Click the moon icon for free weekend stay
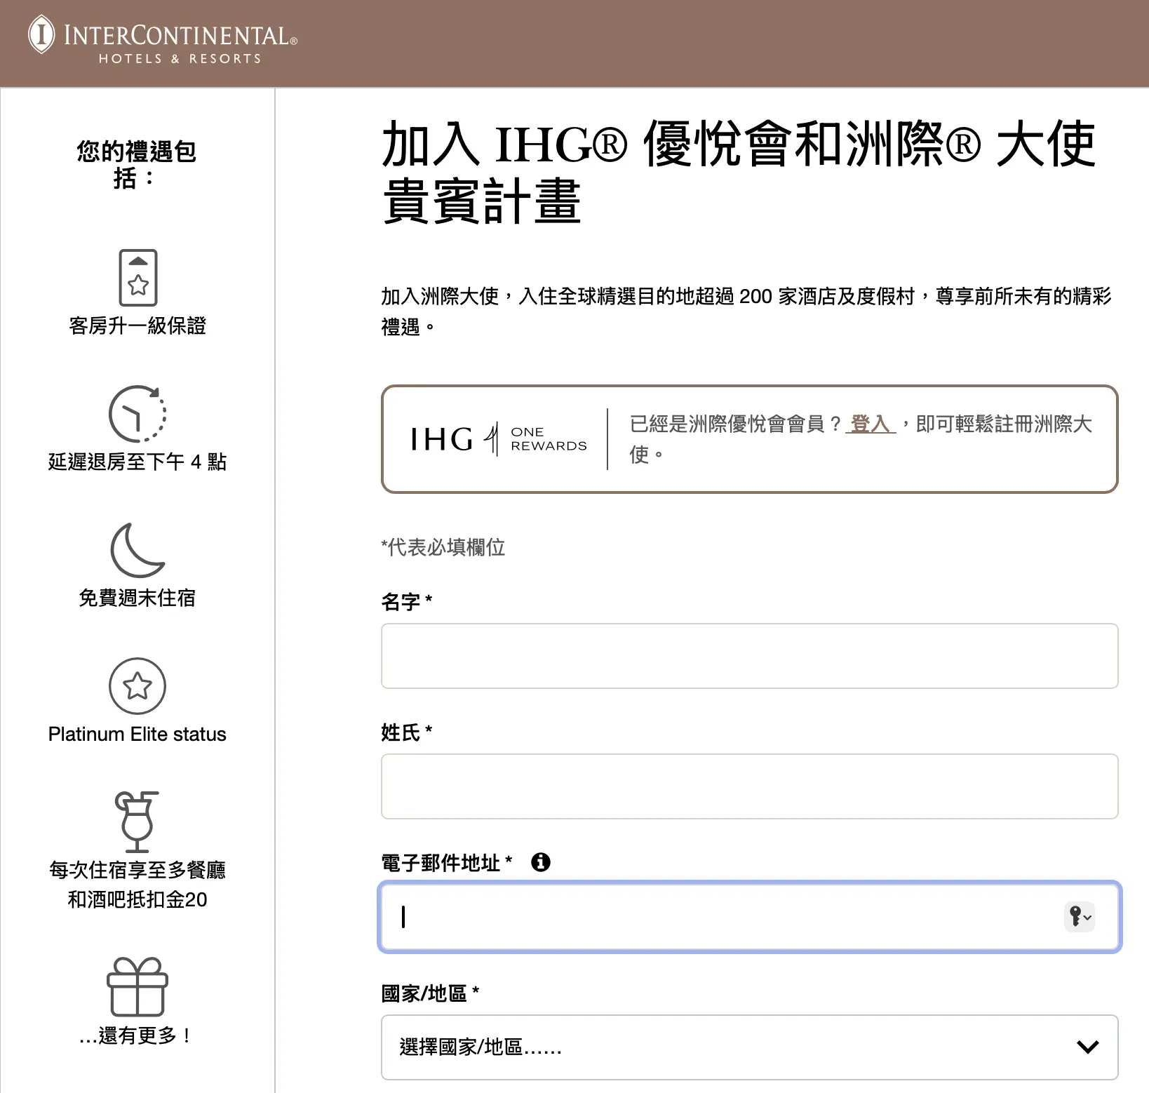This screenshot has width=1149, height=1093. tap(137, 550)
